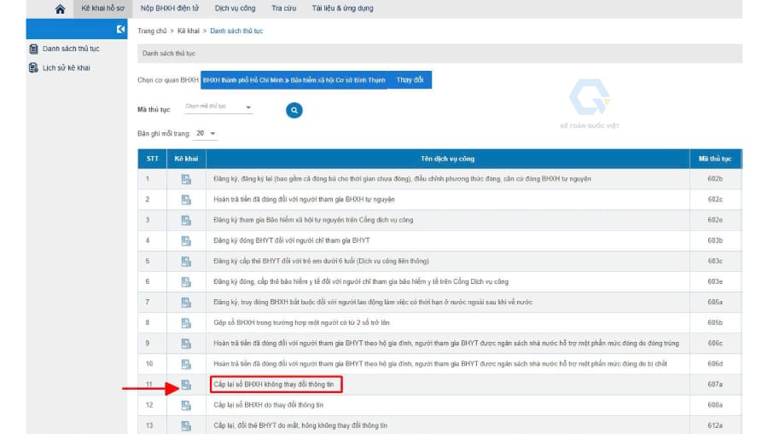The image size is (768, 434).
Task: Open declaration icon for procedure 606d
Action: (186, 364)
